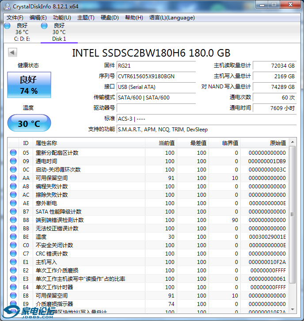
Task: Click the status orb for attribute E1 主机写入
Action: pos(13,262)
